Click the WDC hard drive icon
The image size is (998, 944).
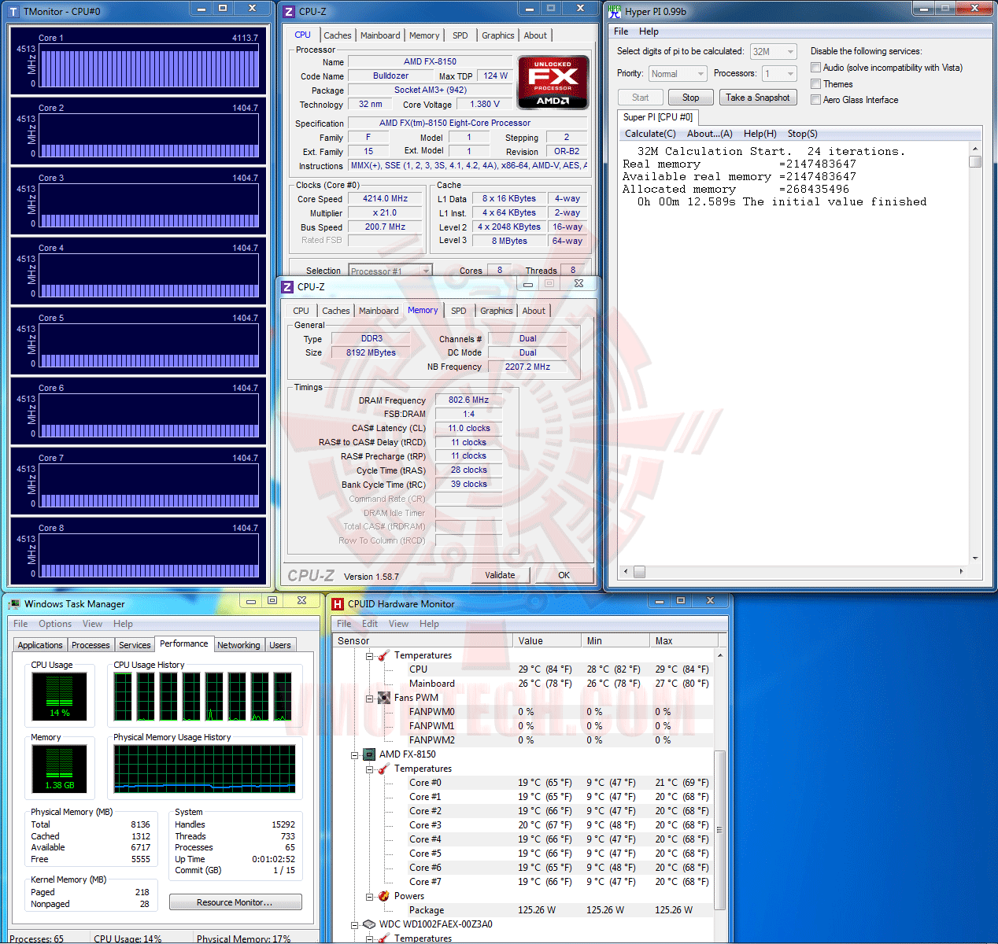click(x=368, y=924)
